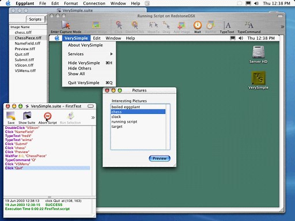Select NameField.tiff in image list

click(28, 43)
